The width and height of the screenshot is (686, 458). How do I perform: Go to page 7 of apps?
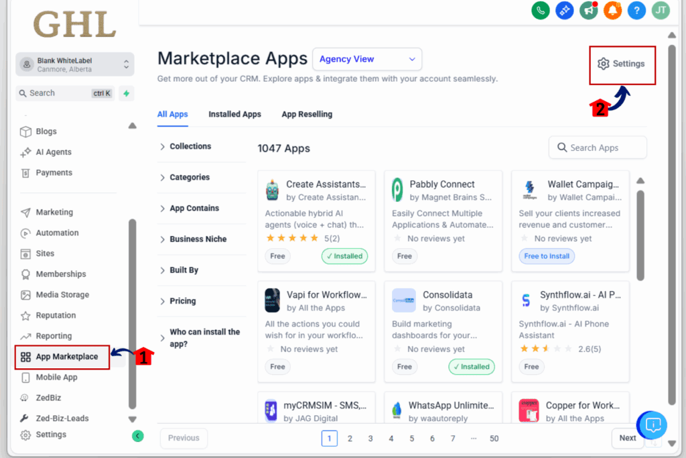coord(453,439)
